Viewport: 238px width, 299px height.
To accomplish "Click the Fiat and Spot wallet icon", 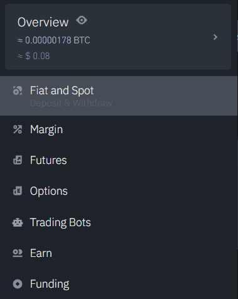I will click(18, 90).
